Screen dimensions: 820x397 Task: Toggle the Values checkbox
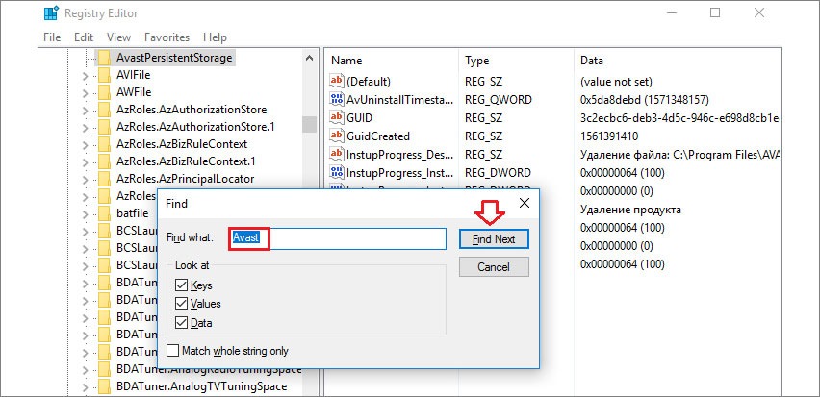[182, 304]
